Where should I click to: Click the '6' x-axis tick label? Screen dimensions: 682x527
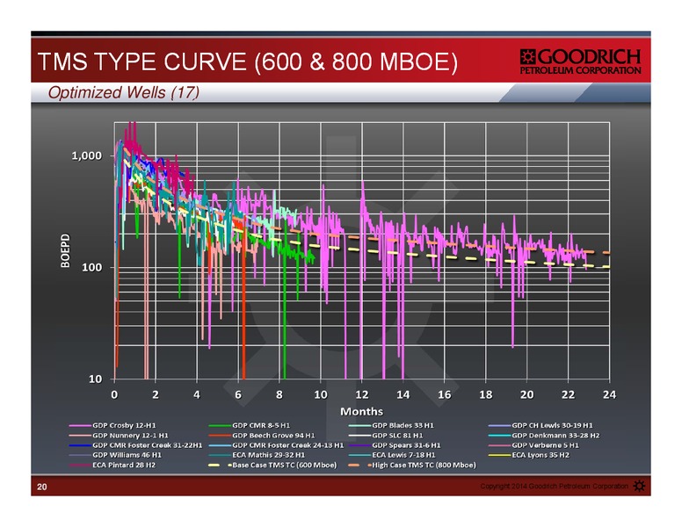(x=238, y=394)
